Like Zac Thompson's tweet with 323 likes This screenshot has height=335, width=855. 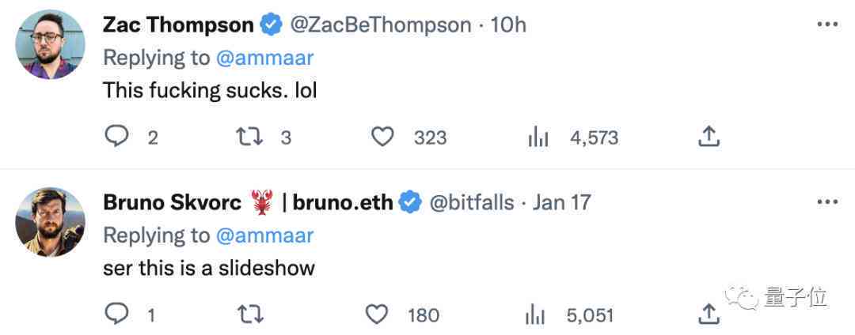click(382, 137)
